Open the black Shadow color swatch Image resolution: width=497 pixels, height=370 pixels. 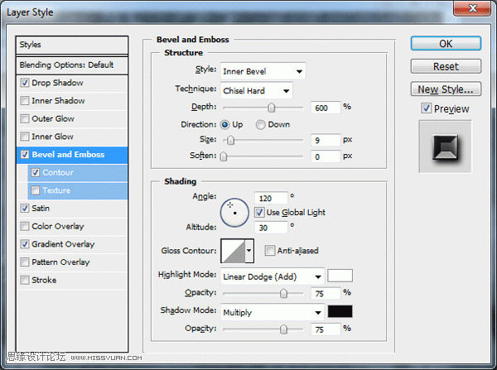340,311
